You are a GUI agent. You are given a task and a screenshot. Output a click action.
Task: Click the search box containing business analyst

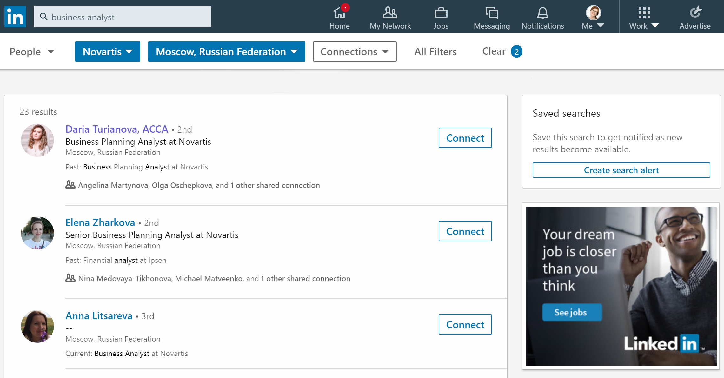(x=123, y=17)
